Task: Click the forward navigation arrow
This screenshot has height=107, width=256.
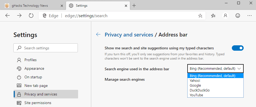Action: pos(19,16)
